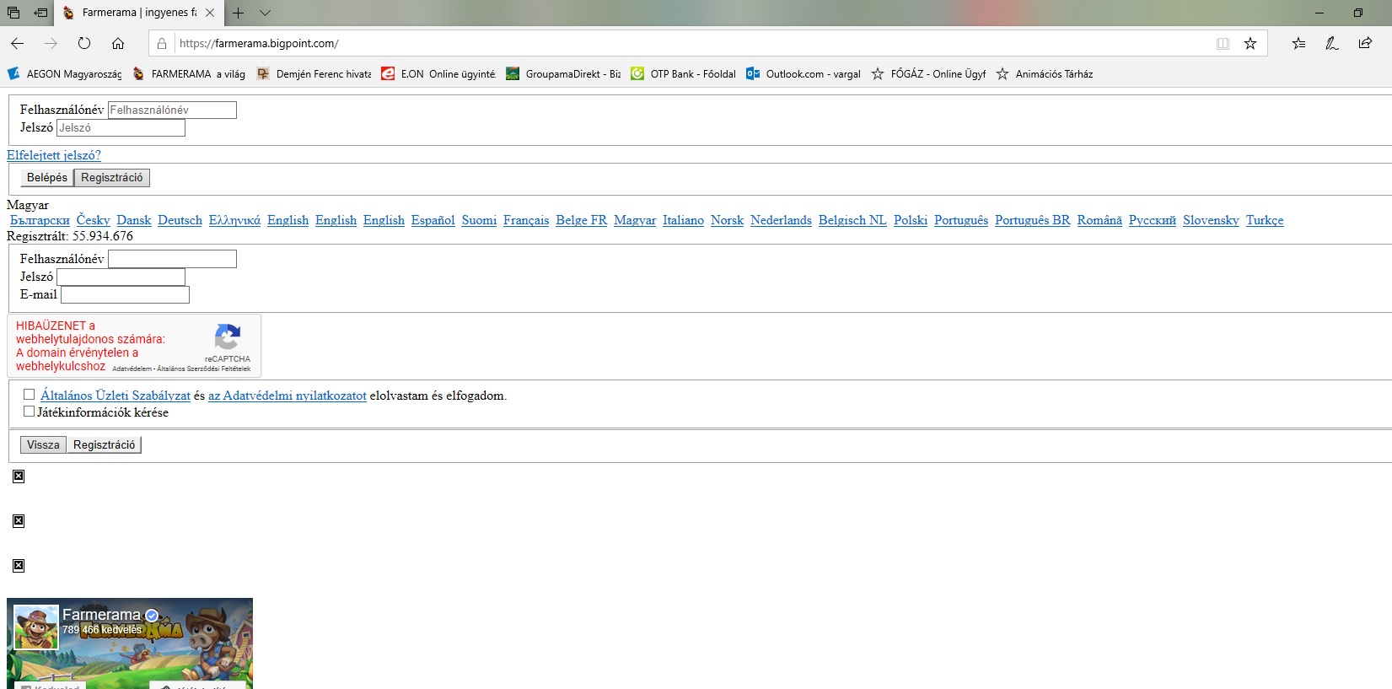
Task: Switch language to Ελληνικά
Action: pyautogui.click(x=234, y=220)
